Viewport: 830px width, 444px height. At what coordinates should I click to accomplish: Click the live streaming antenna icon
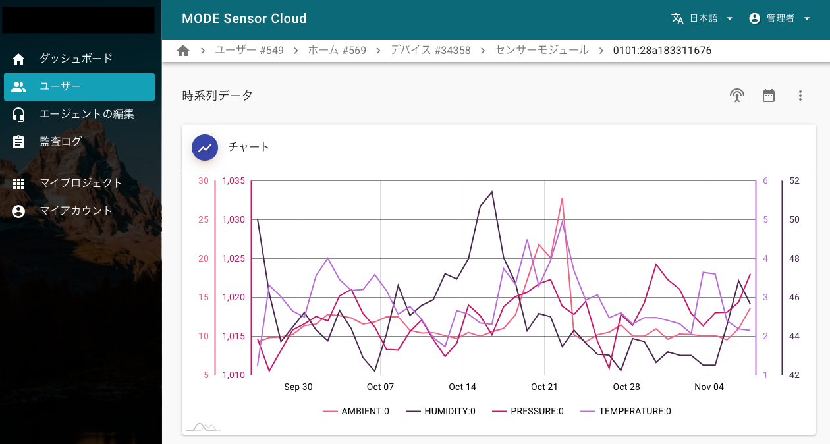click(x=737, y=96)
